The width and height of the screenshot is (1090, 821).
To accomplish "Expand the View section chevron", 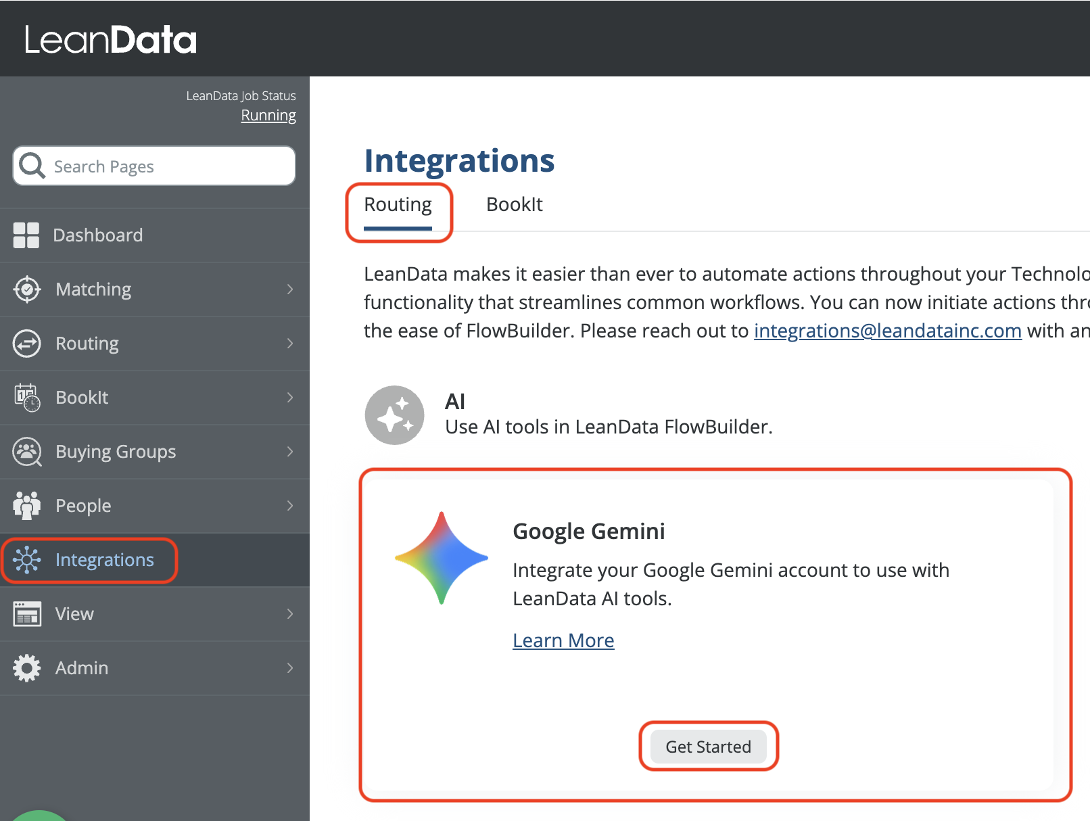I will 290,614.
